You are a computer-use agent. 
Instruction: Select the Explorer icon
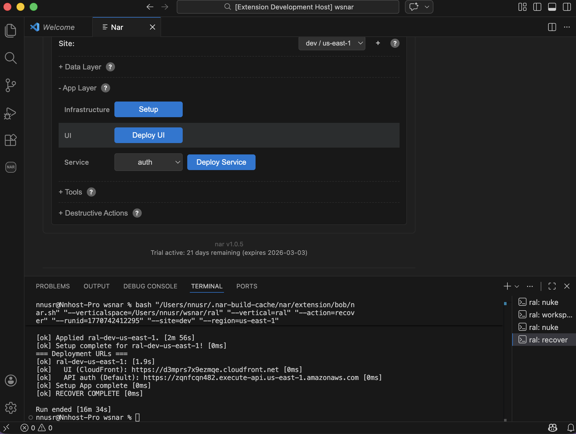[11, 30]
